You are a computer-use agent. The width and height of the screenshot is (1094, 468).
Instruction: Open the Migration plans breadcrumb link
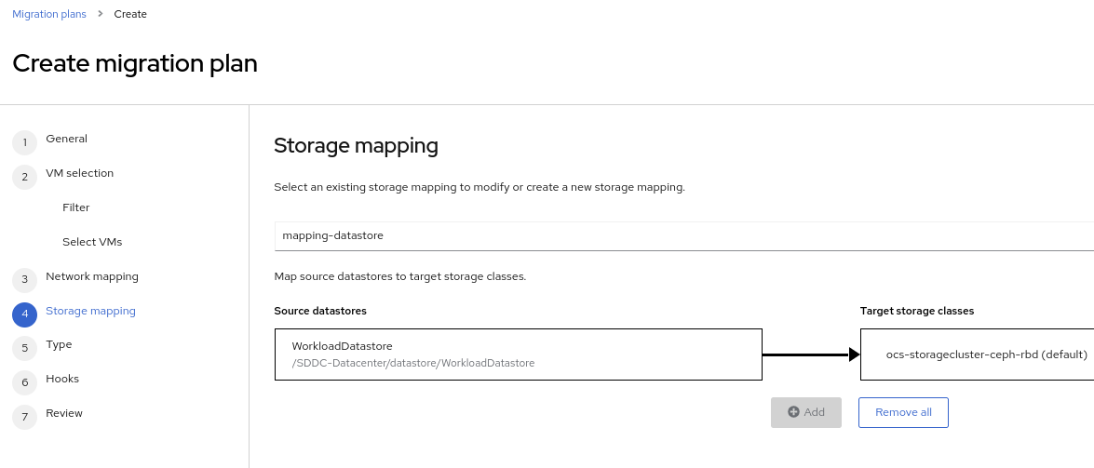[x=49, y=14]
